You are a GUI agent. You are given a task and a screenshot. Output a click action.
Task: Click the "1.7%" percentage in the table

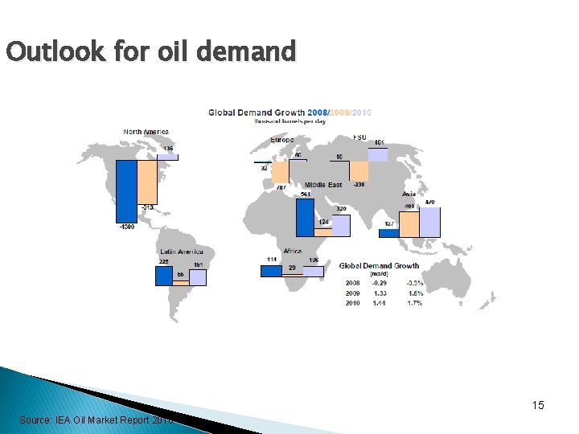[415, 303]
